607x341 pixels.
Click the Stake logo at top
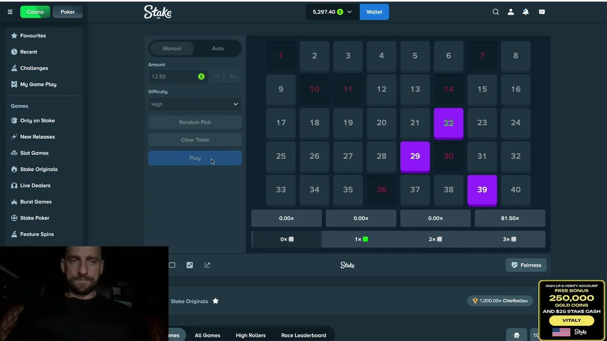(158, 12)
